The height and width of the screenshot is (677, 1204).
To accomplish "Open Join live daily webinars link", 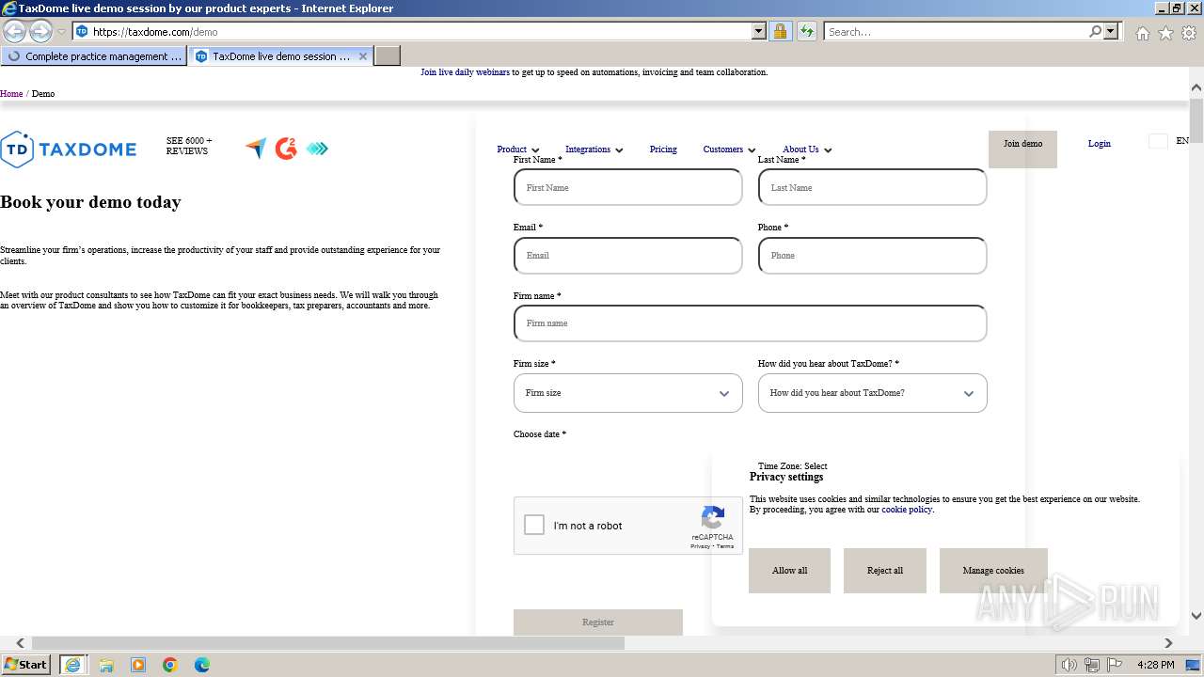I will pos(465,72).
